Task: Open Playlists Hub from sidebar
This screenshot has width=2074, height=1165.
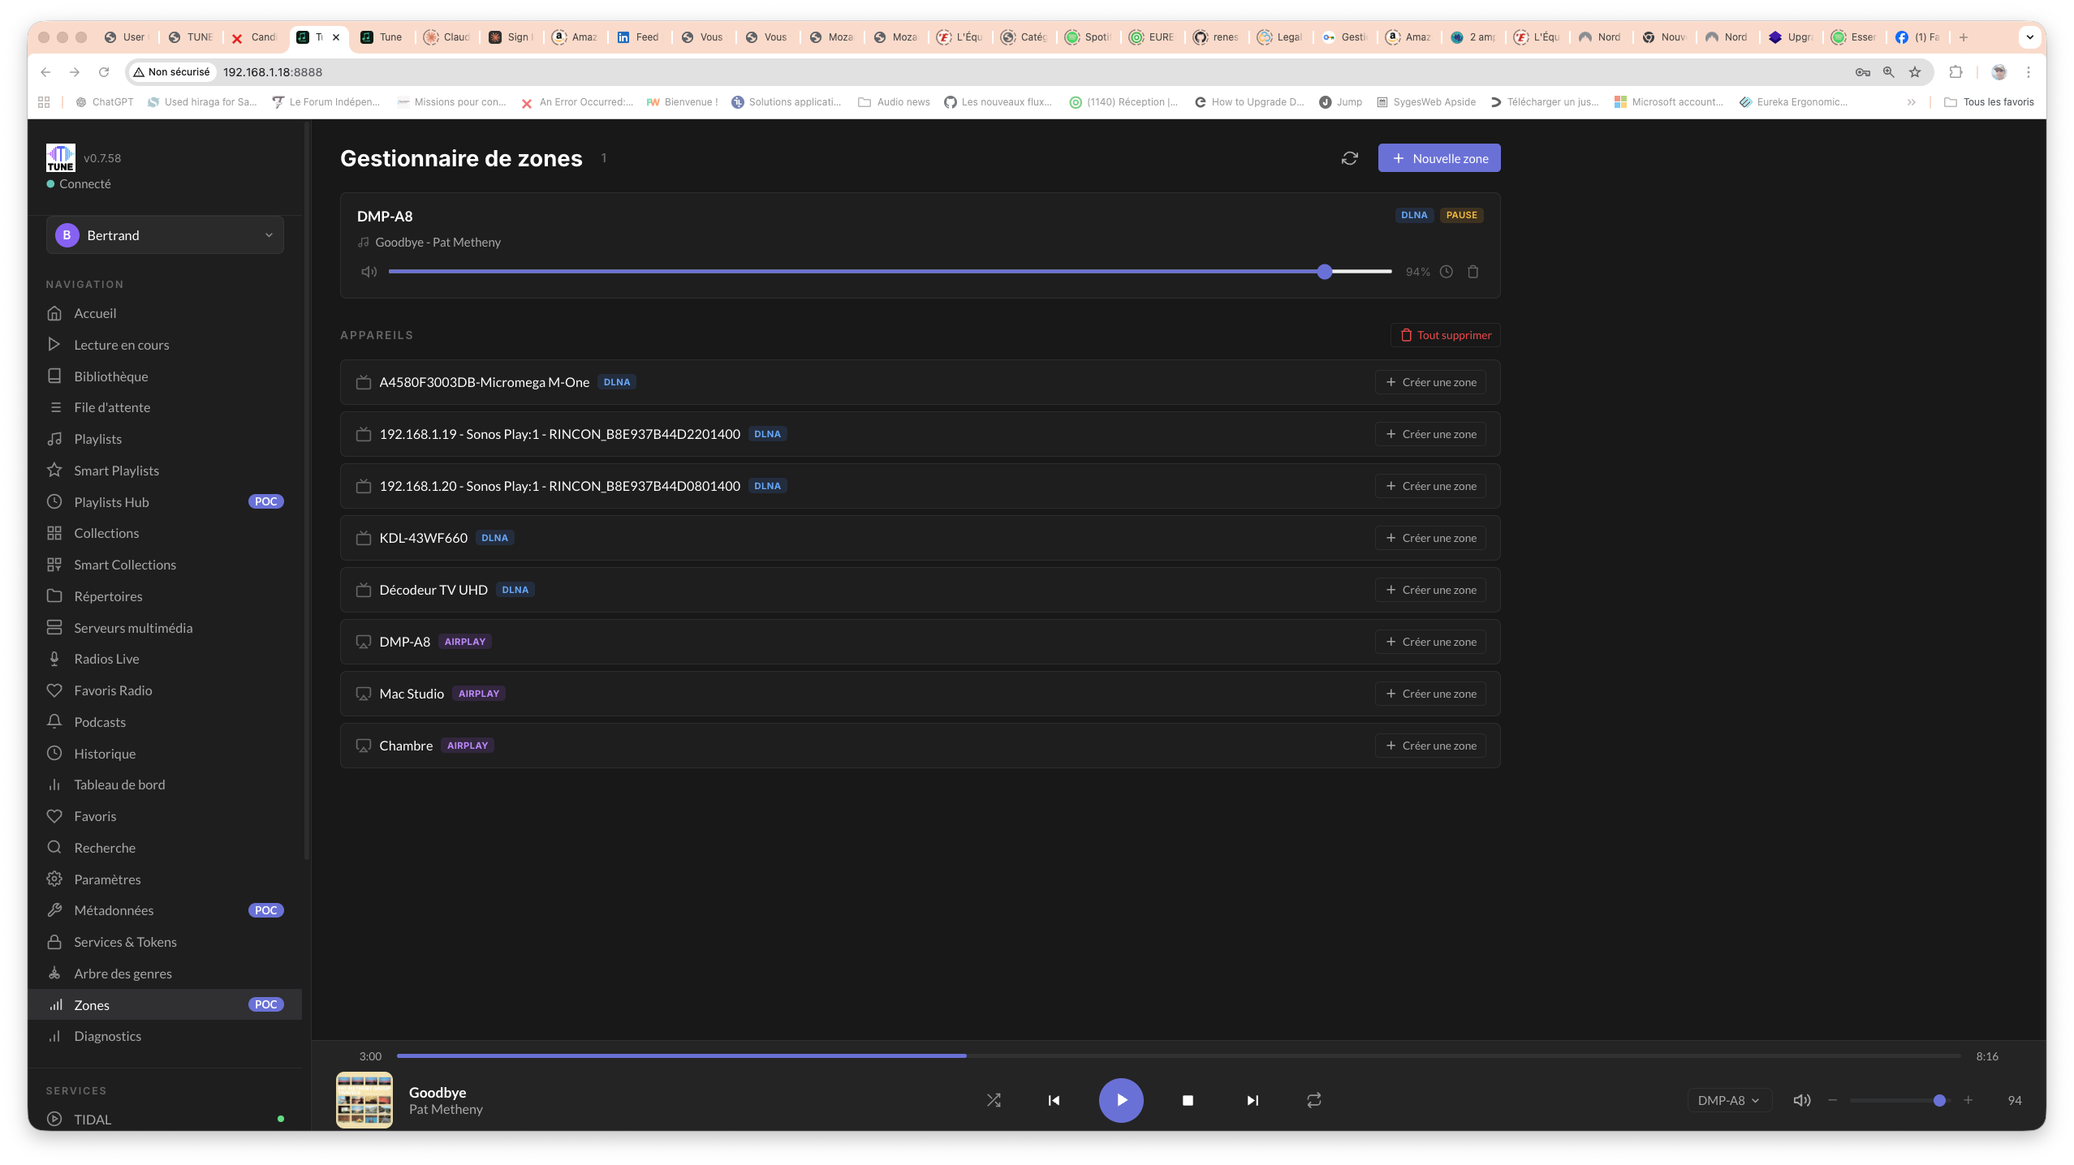Action: pyautogui.click(x=165, y=502)
